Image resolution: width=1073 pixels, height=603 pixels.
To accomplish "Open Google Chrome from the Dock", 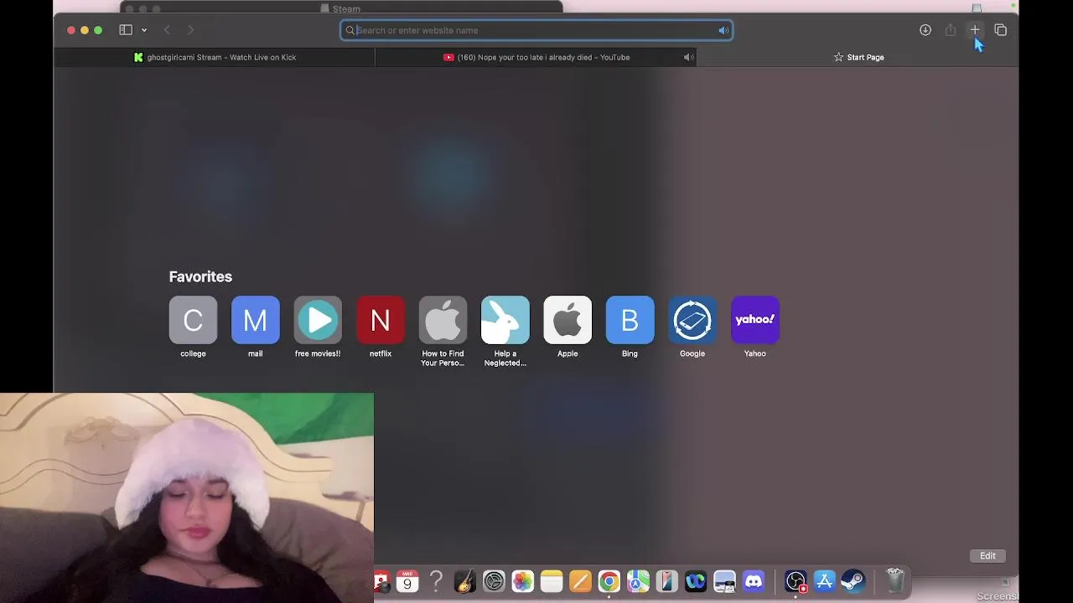I will click(x=609, y=580).
